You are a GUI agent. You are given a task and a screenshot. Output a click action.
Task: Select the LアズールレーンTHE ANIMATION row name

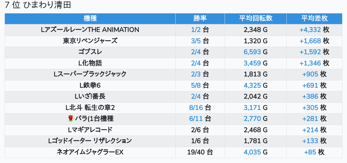click(x=90, y=30)
